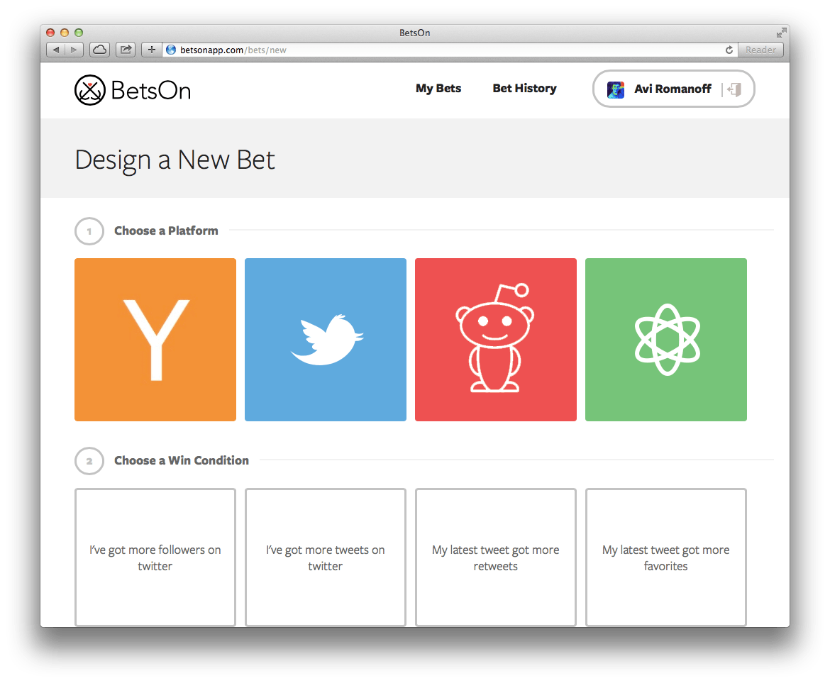Click the BetsOn window title text
The image size is (830, 683).
[414, 33]
